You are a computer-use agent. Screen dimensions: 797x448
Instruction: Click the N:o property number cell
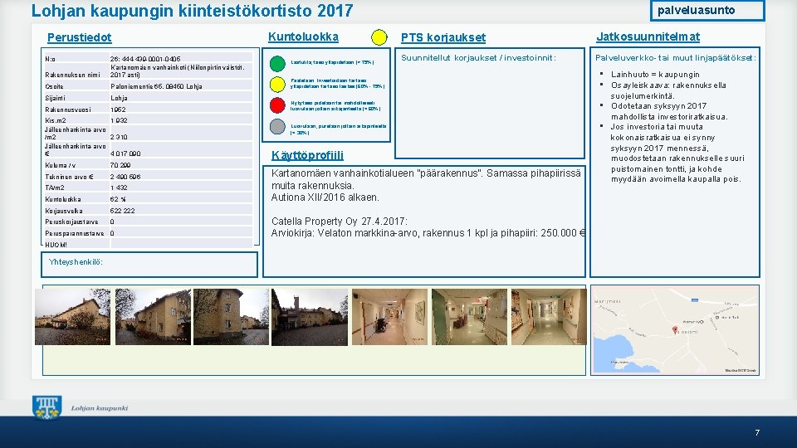[x=181, y=59]
